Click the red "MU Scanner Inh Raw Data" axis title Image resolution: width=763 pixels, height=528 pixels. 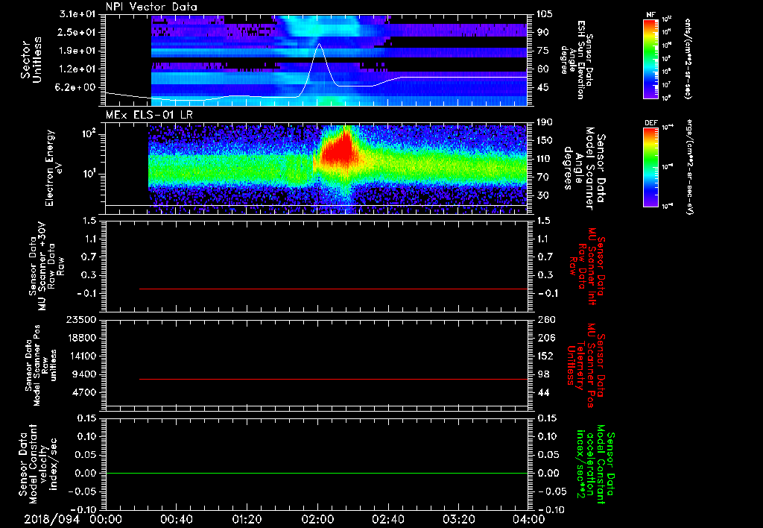(x=587, y=266)
